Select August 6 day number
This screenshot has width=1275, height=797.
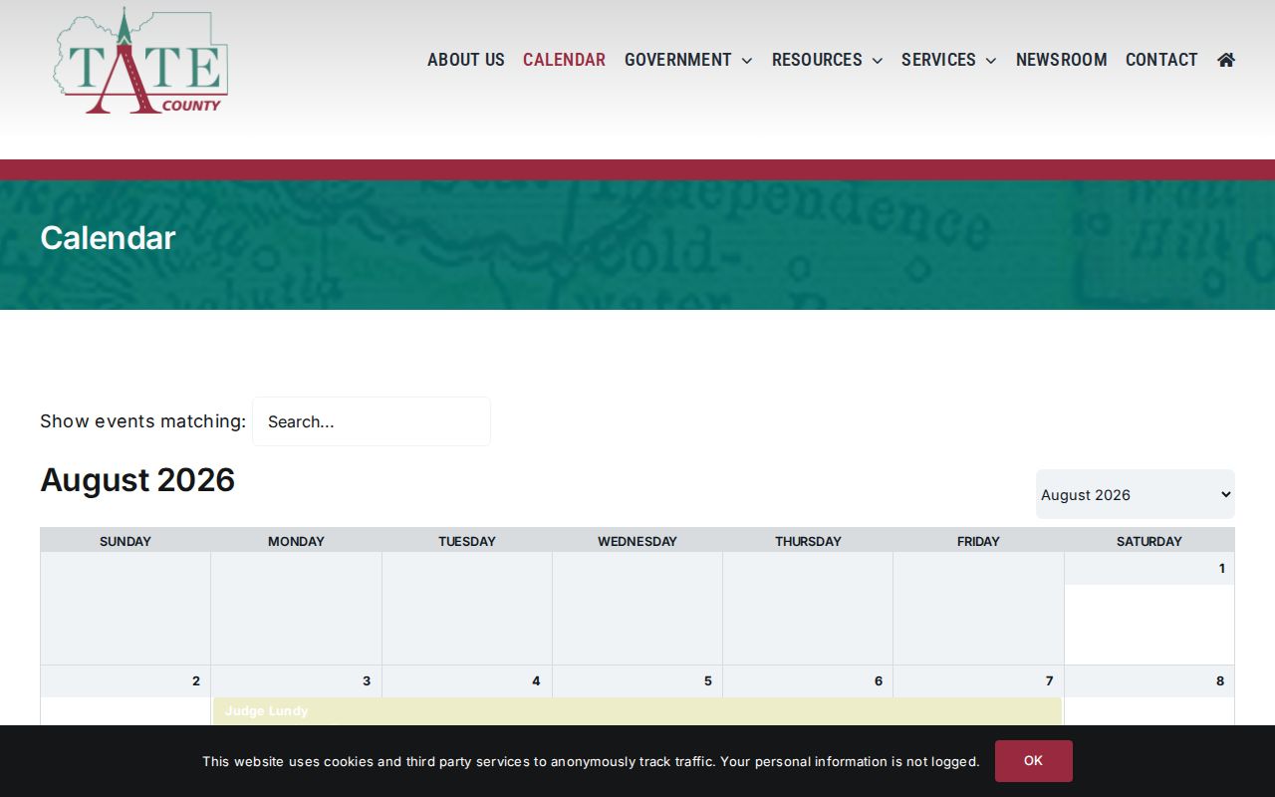coord(879,681)
